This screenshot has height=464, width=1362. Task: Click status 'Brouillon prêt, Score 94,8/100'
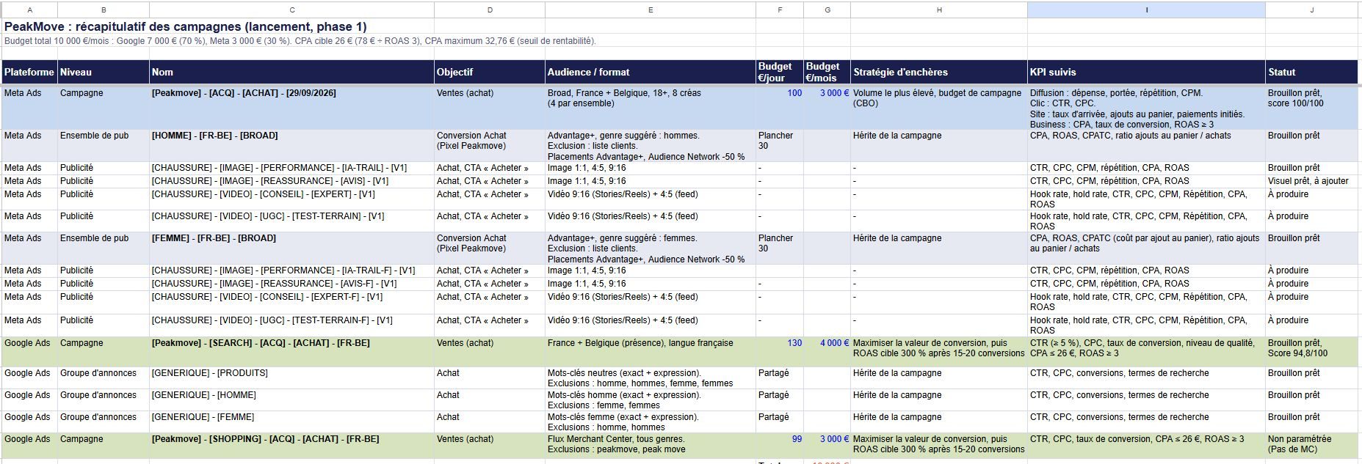[1297, 348]
